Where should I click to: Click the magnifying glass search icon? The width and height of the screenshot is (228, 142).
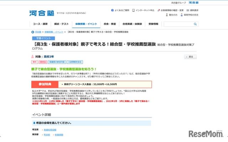[x=195, y=24]
